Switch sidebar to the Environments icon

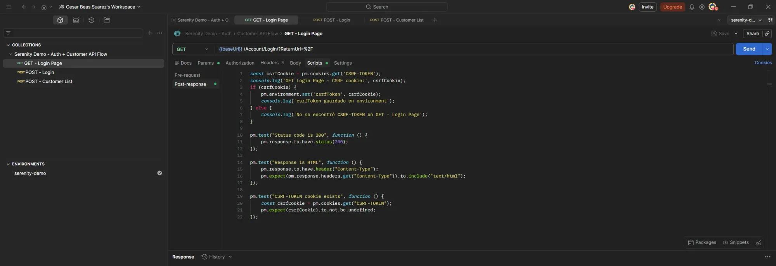(x=76, y=20)
